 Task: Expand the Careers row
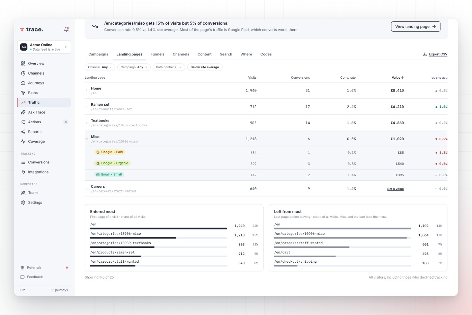[x=87, y=189]
